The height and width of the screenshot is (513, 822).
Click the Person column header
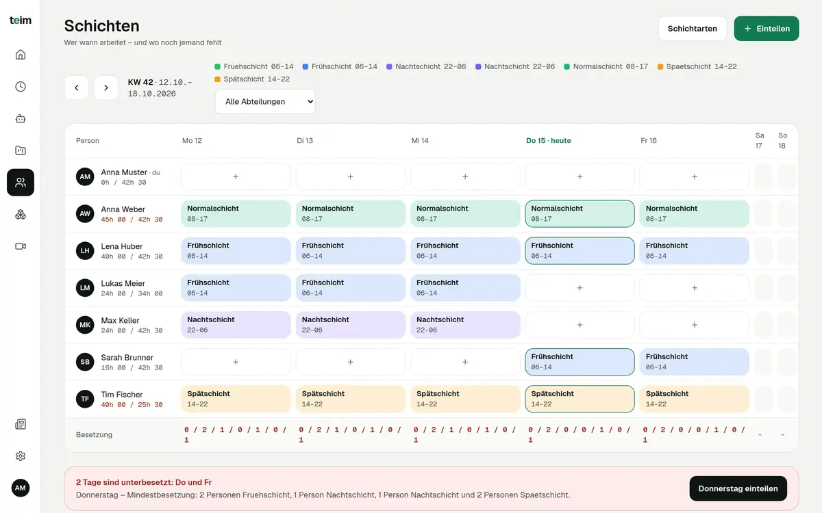[x=88, y=141]
